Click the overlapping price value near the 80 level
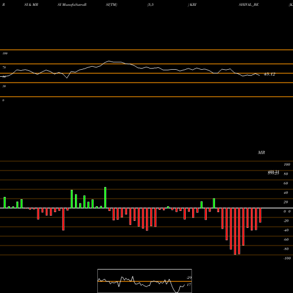 (273, 172)
